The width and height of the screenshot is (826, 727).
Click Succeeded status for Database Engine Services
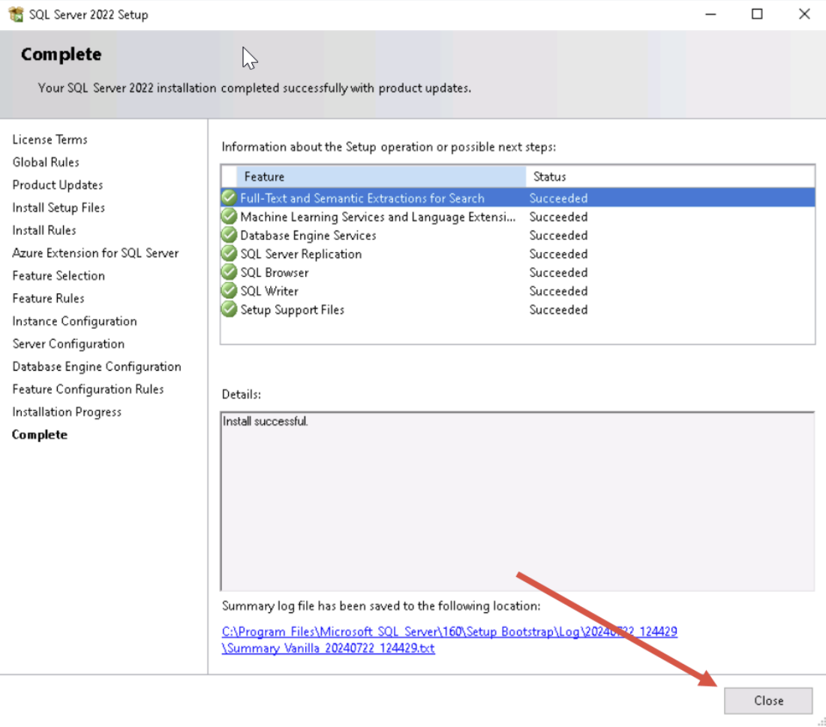[558, 235]
